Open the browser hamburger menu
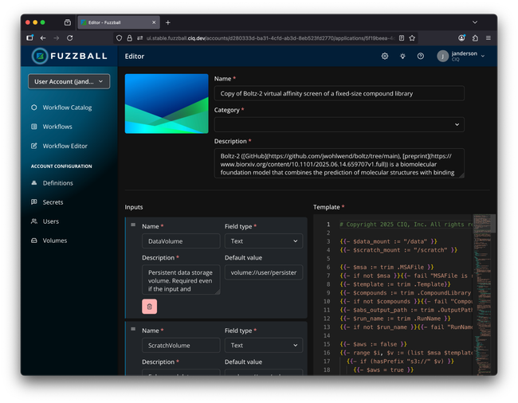This screenshot has width=518, height=403. pos(489,38)
